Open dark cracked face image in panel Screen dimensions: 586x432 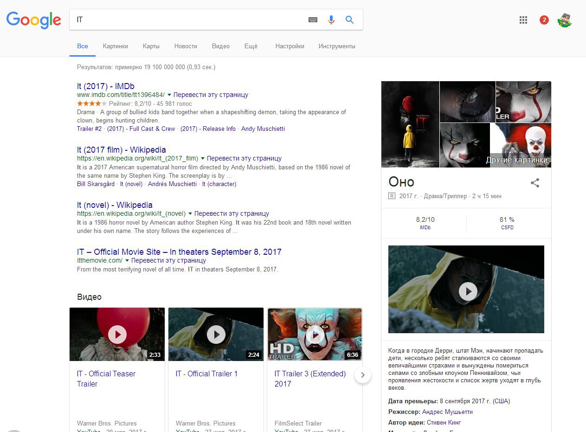click(x=467, y=102)
